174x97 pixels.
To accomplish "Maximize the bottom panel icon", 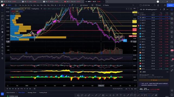I will [135, 92].
